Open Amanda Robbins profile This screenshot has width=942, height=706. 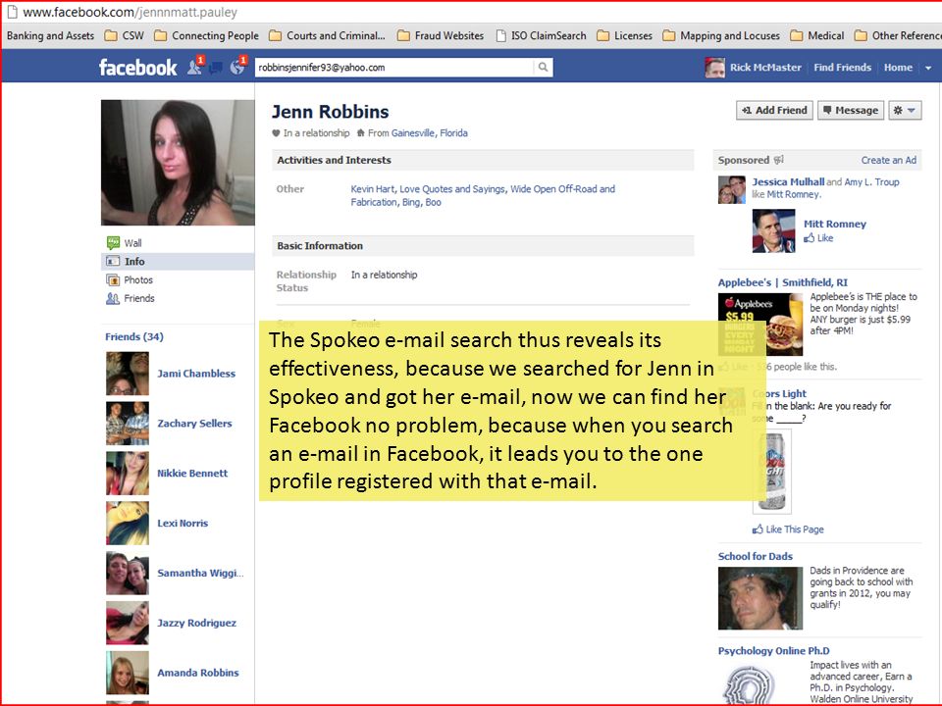pyautogui.click(x=198, y=673)
